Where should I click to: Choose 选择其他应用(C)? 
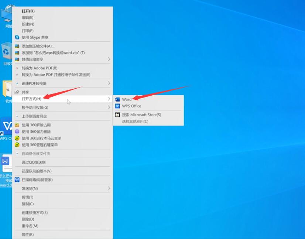(148, 122)
